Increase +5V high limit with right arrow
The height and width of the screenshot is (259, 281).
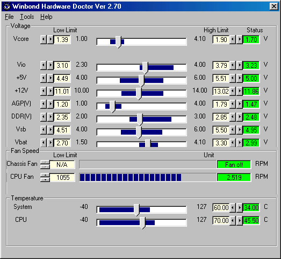(x=240, y=78)
